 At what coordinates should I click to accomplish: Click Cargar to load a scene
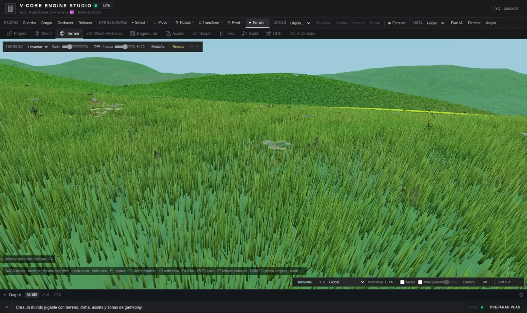(47, 23)
